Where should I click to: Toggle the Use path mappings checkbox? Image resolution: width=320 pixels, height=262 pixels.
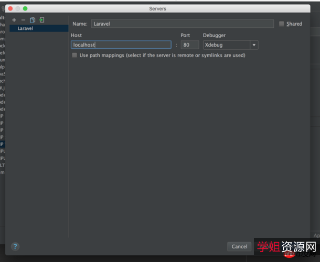point(74,55)
